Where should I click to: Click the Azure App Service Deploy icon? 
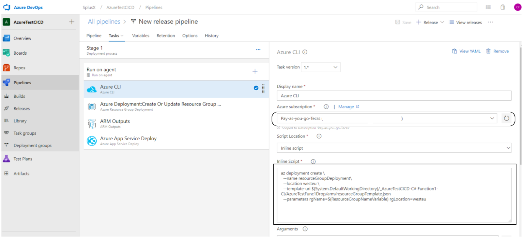pyautogui.click(x=92, y=141)
